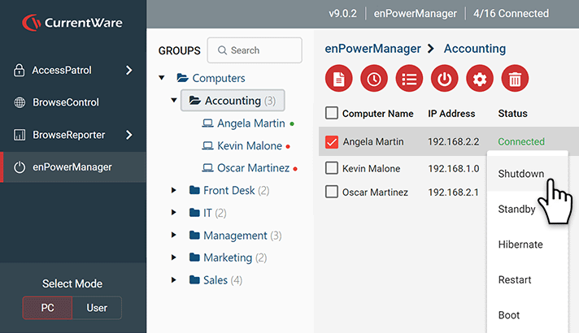The width and height of the screenshot is (579, 333).
Task: Click the Accounting open folder icon
Action: pyautogui.click(x=195, y=100)
